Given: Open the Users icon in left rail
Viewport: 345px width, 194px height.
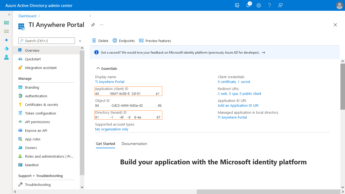Looking at the screenshot, I should pos(6,57).
